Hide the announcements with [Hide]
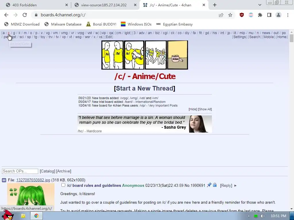 pyautogui.click(x=193, y=109)
